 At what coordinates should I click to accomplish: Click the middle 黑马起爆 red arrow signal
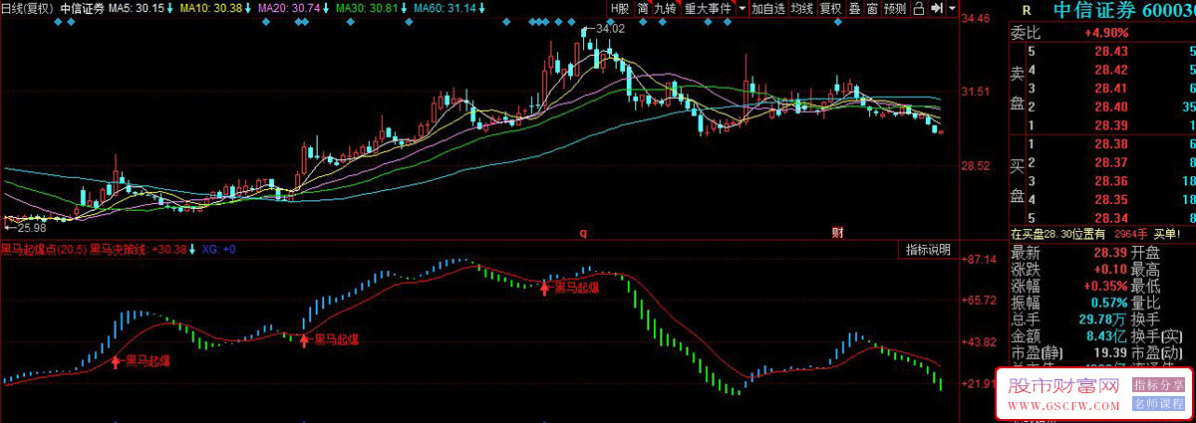(304, 339)
